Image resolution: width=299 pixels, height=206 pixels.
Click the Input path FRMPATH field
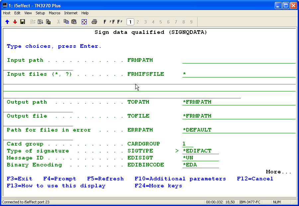pos(239,60)
